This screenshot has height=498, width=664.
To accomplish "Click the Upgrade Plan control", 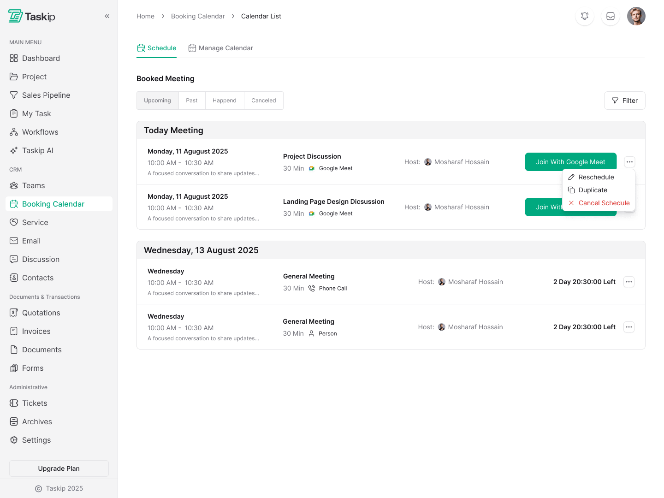I will coord(59,468).
